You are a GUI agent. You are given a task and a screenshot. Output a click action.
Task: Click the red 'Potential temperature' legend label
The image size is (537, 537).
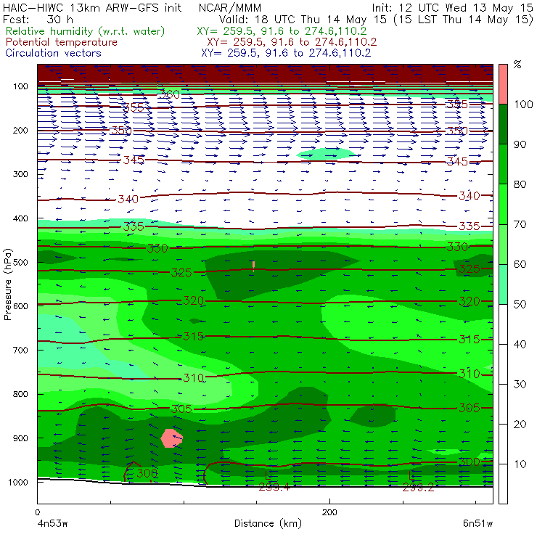pyautogui.click(x=62, y=42)
